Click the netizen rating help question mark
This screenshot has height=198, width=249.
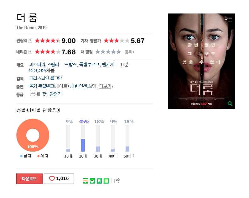tap(30, 52)
